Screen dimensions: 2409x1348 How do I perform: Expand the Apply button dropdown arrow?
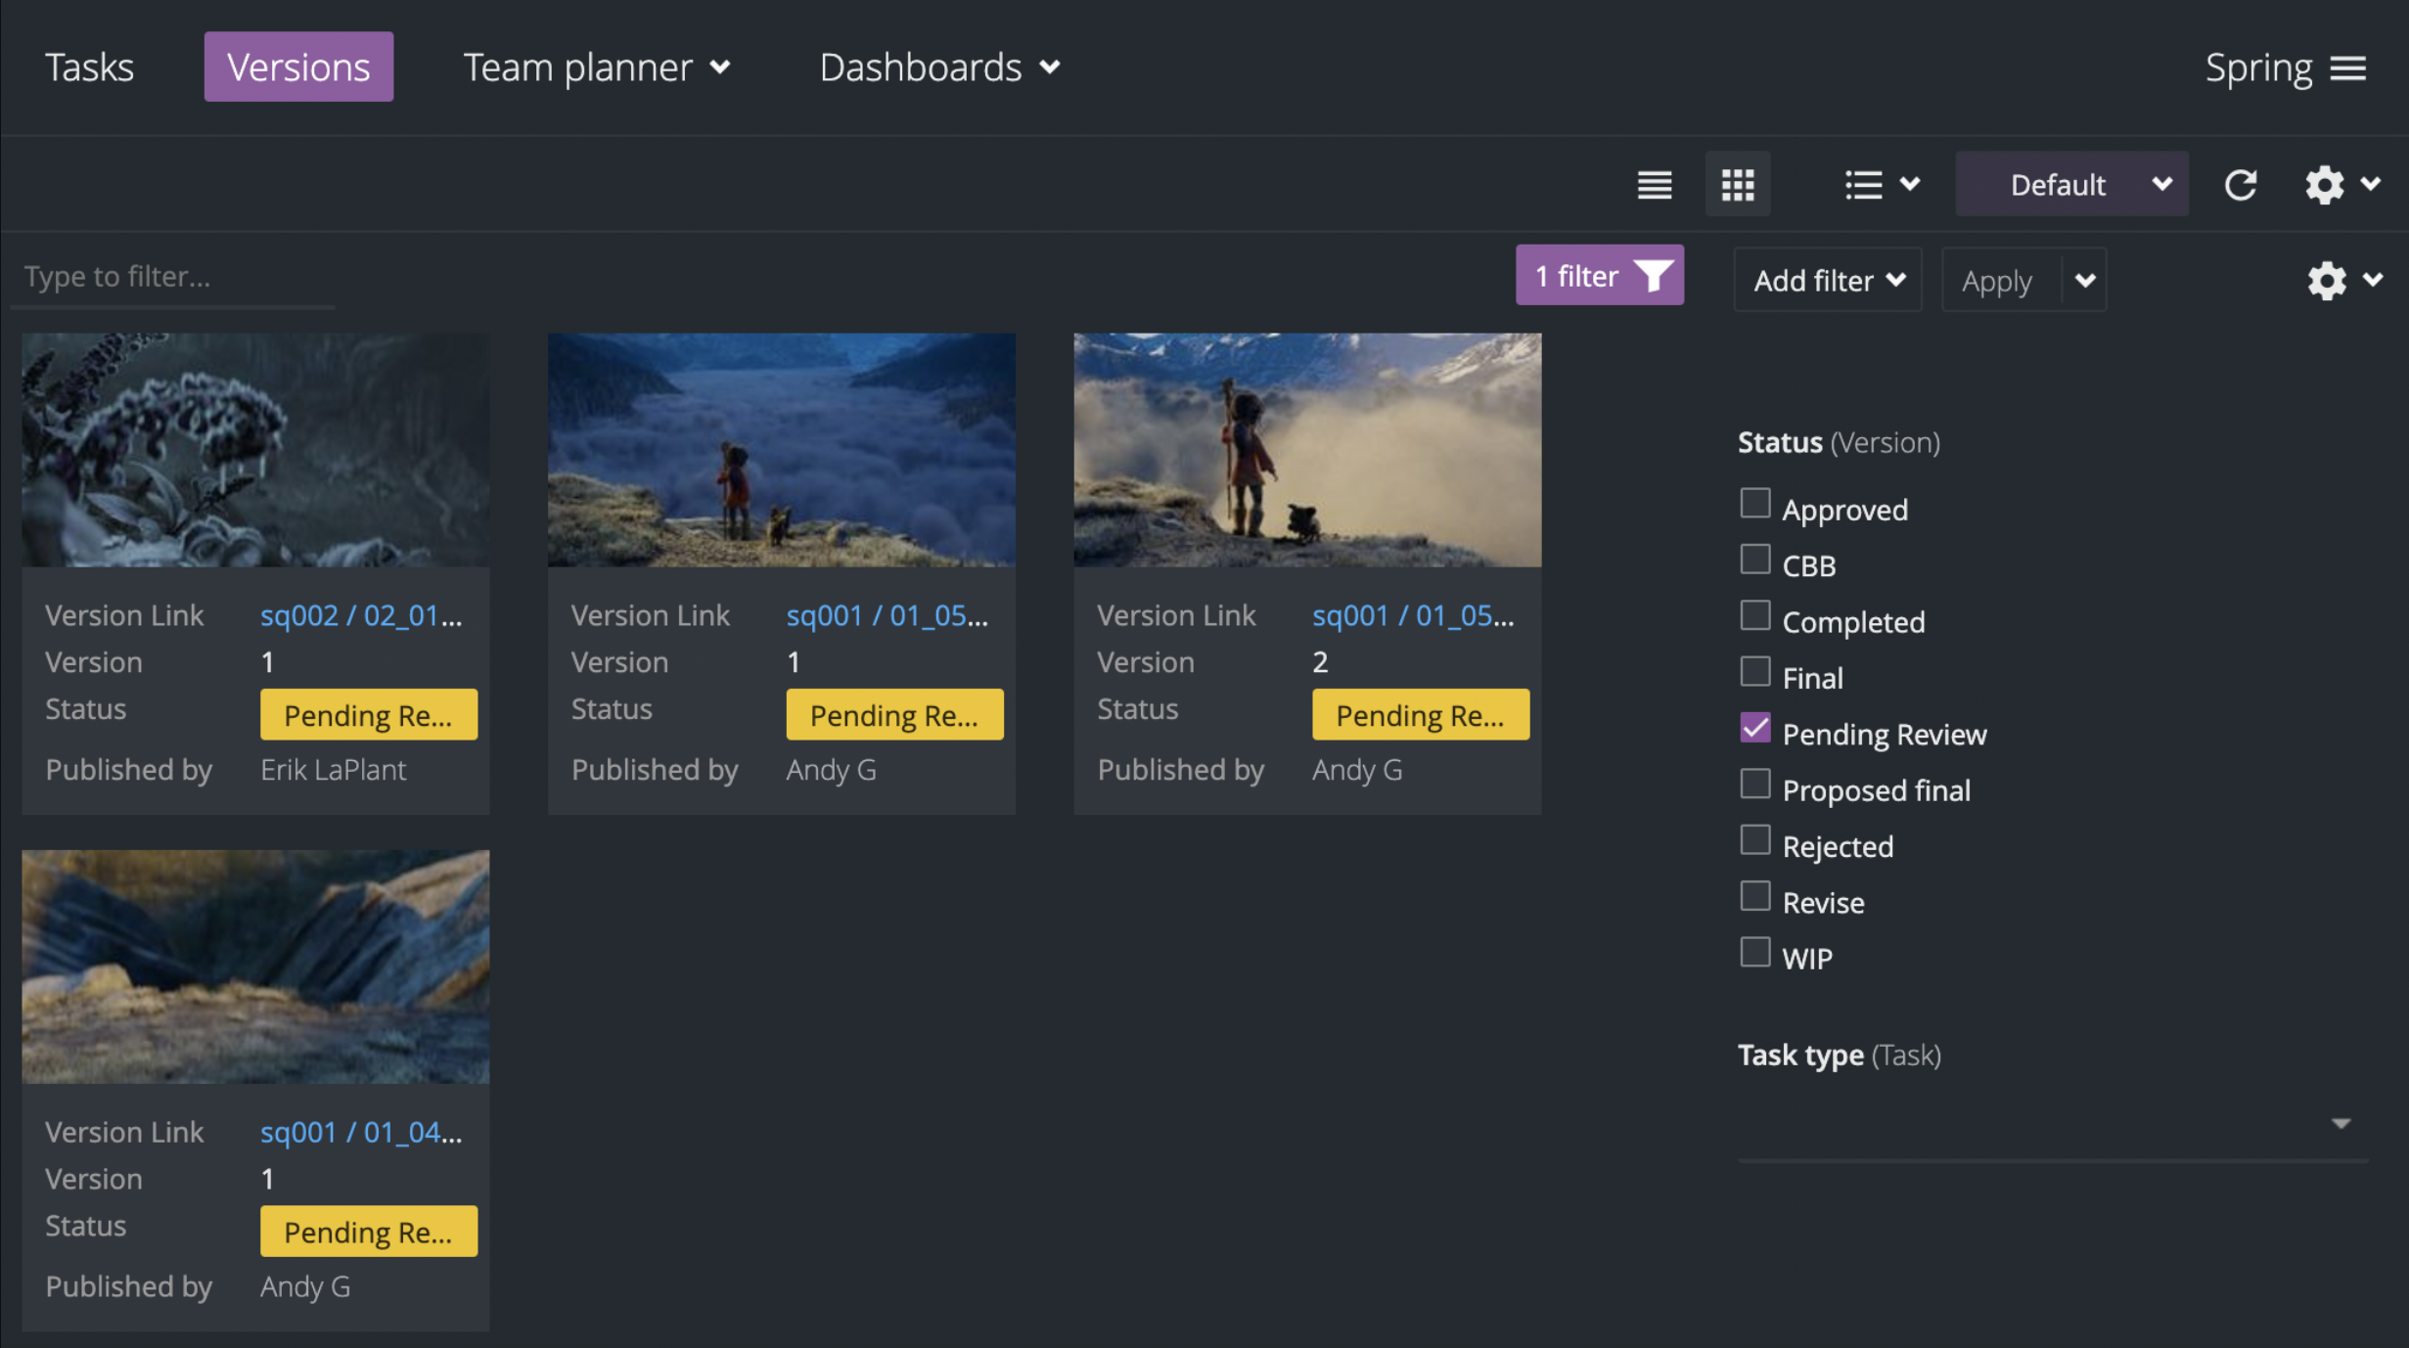pos(2085,280)
